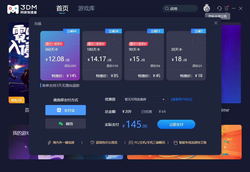Click the diamond cost-effective icon
The width and height of the screenshot is (250, 172).
click(92, 143)
